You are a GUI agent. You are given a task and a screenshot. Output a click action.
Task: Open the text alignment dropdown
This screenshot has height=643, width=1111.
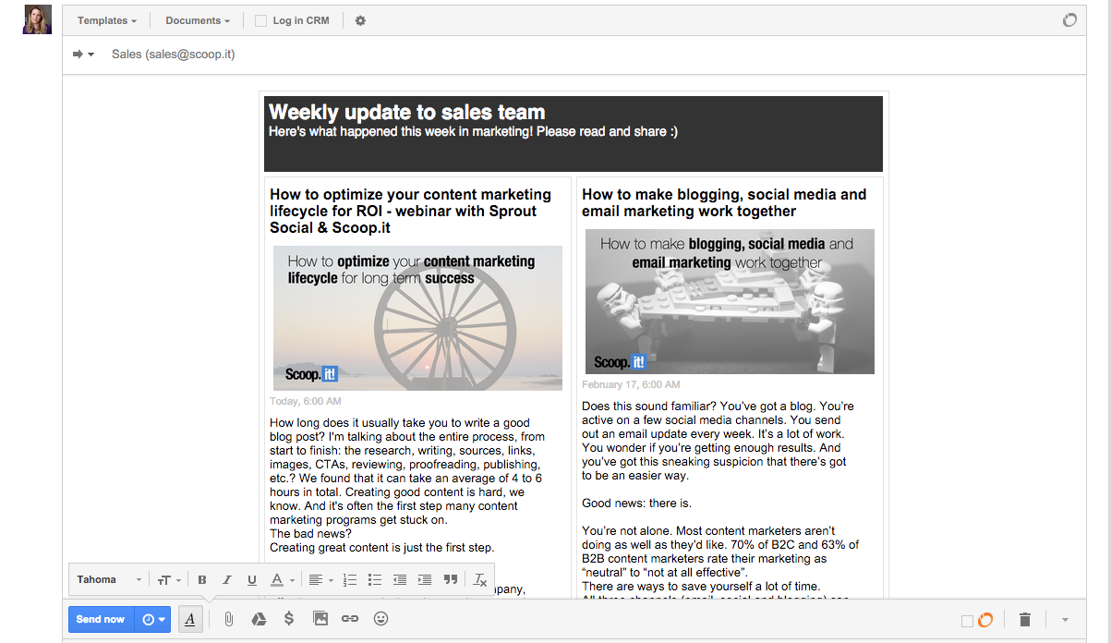tap(320, 580)
